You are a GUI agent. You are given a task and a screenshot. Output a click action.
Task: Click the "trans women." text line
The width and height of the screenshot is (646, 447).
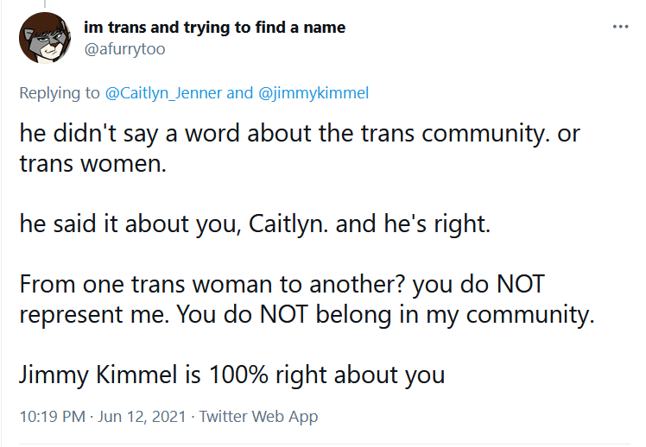[x=92, y=163]
